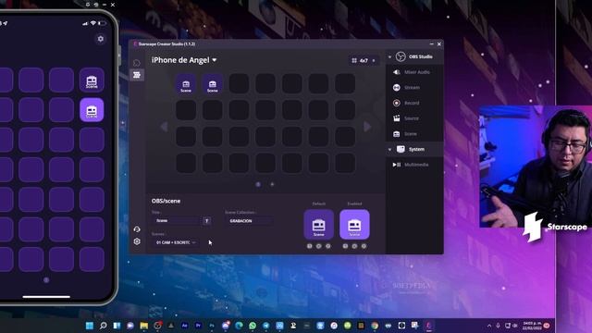Open Google Chrome from the taskbar
Screen dimensions: 592x333
pyautogui.click(x=375, y=326)
